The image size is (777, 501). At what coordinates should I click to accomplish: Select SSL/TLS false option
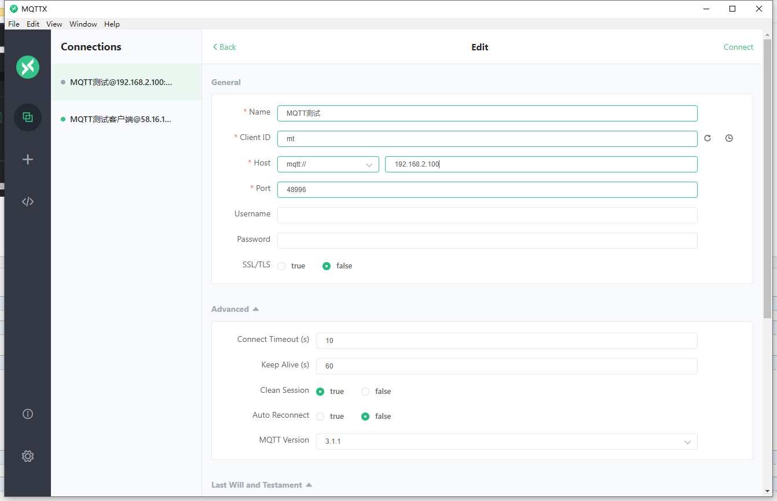338,266
